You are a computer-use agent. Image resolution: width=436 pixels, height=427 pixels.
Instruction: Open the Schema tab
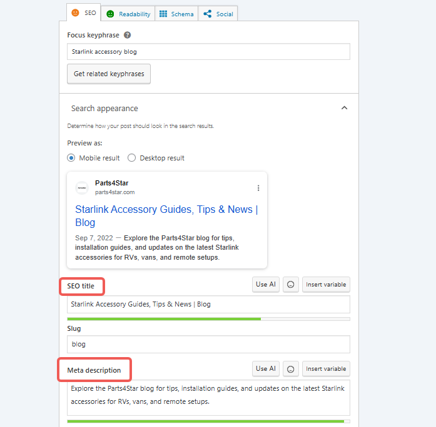pos(176,14)
